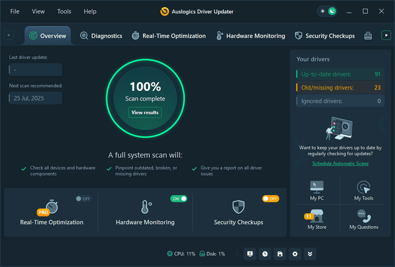Open the View menu
The width and height of the screenshot is (395, 267).
38,12
